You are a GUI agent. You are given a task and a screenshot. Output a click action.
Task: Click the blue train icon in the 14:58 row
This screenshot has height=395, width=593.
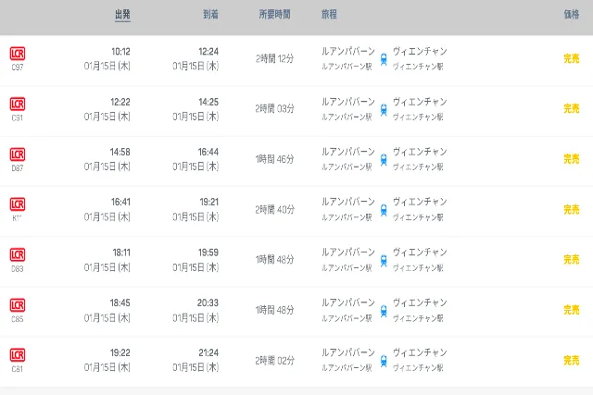(x=384, y=160)
